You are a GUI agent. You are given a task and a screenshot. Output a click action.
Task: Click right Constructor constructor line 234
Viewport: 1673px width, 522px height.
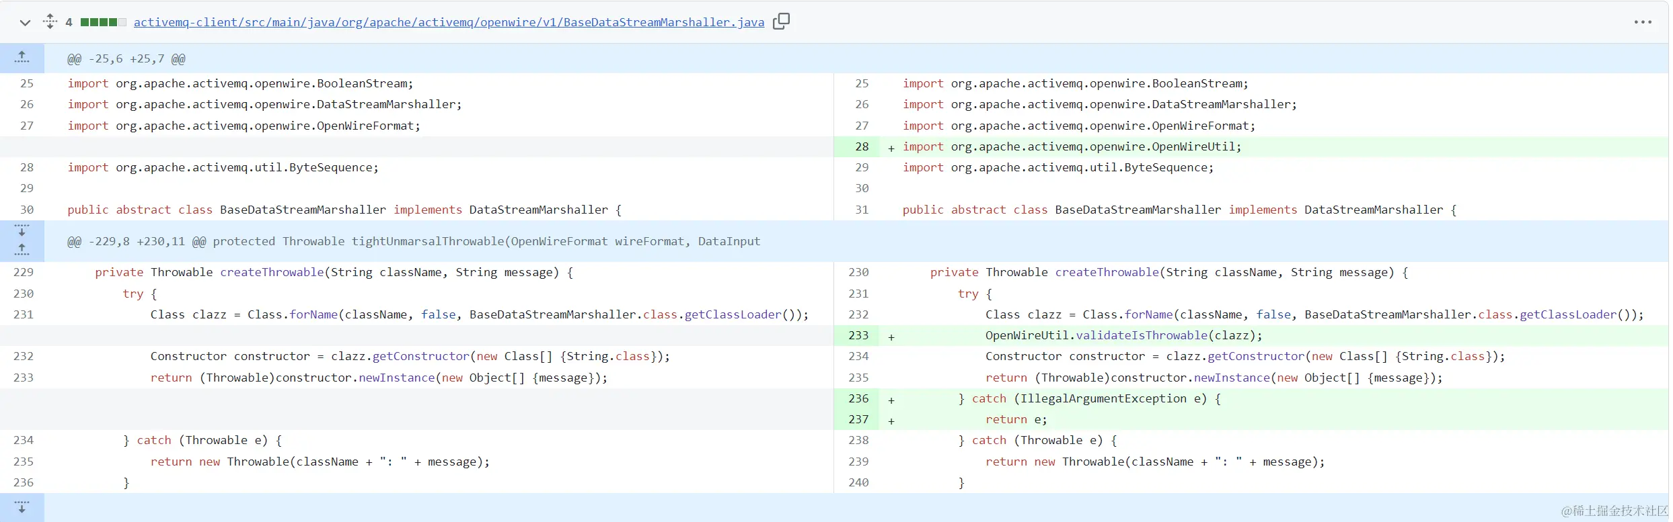(1245, 356)
